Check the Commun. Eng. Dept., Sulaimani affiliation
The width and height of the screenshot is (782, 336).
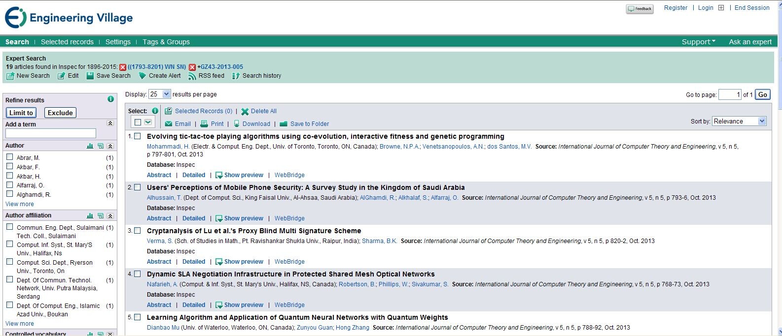coord(9,227)
